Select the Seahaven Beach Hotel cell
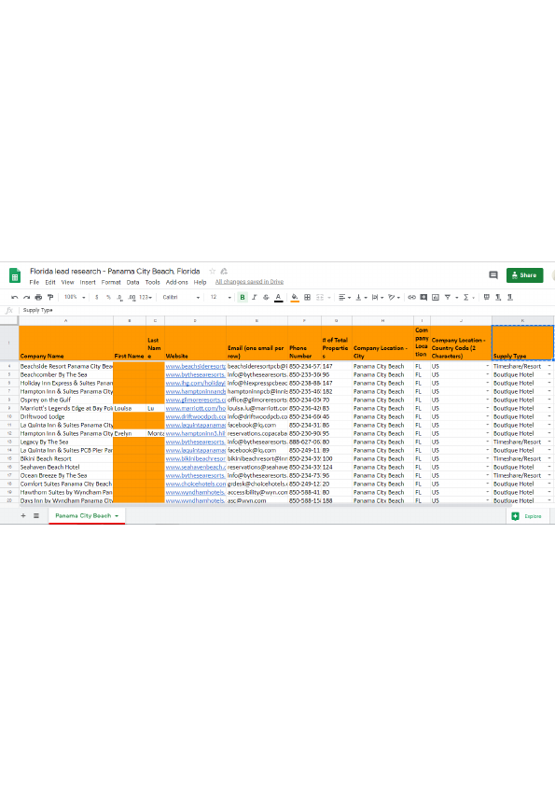Screen dimensions: 555x786 (66, 467)
